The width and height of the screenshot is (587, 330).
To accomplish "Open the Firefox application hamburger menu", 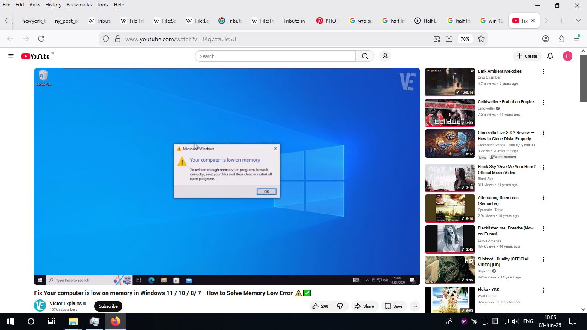I will click(x=577, y=39).
